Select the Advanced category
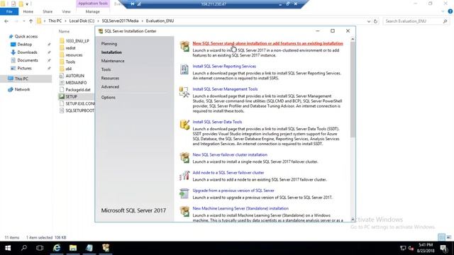Screen dimensions: 454x255 click(x=110, y=86)
